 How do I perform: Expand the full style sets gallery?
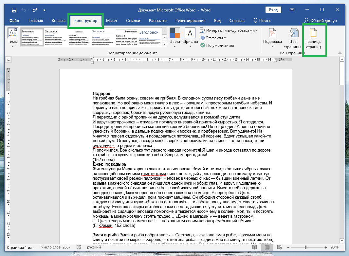(x=164, y=44)
